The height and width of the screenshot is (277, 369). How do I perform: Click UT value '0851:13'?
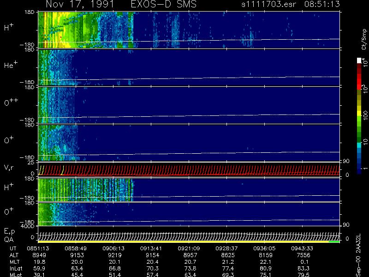(x=38, y=248)
